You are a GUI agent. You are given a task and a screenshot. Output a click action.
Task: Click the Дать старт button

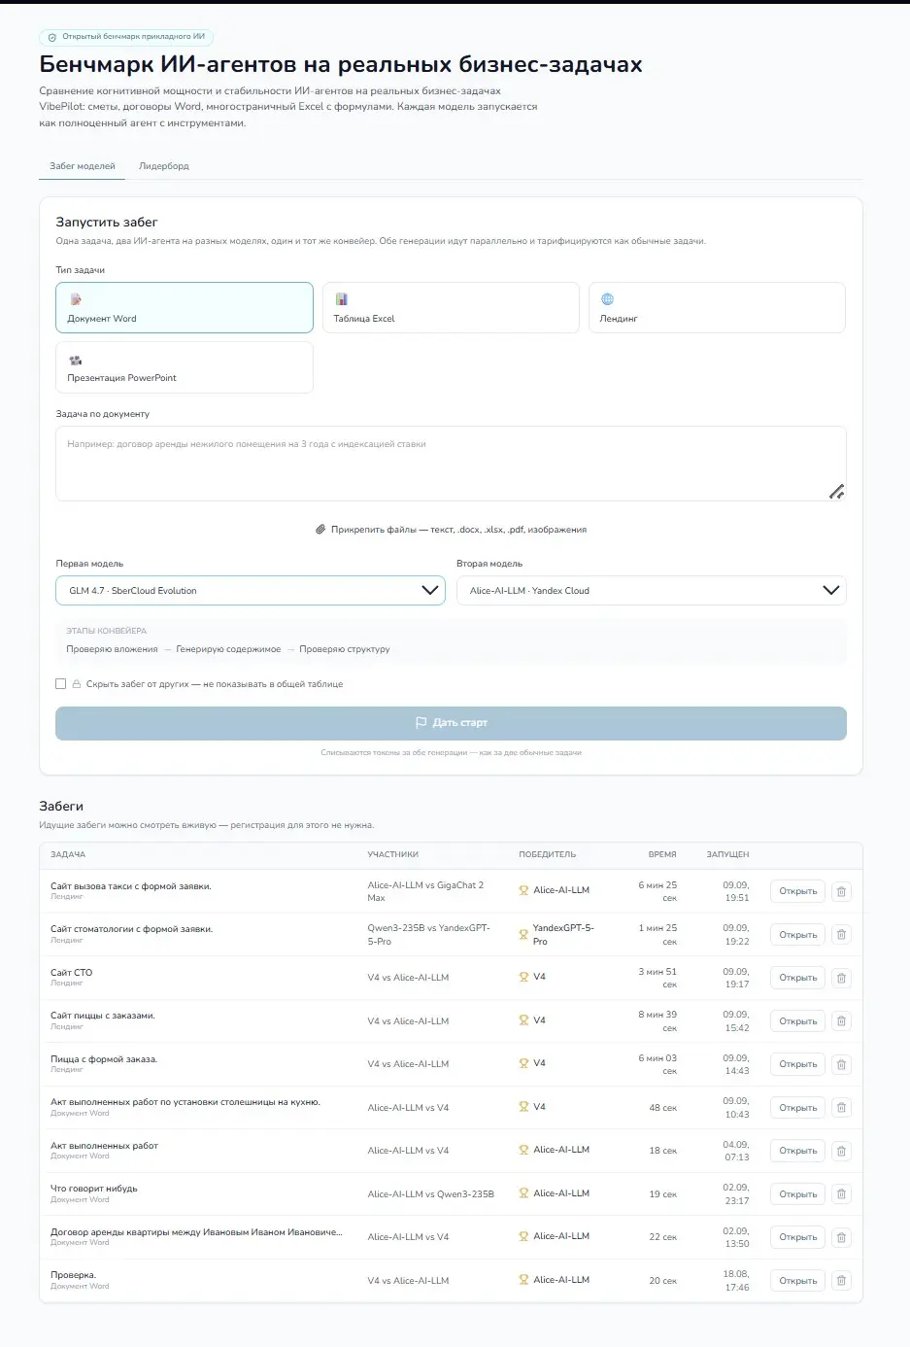pos(451,723)
